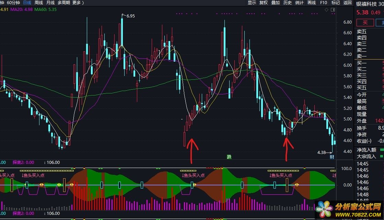Screen dimensions: 384x220
Task: Click the 银禧科技 stock name header
Action: click(366, 4)
